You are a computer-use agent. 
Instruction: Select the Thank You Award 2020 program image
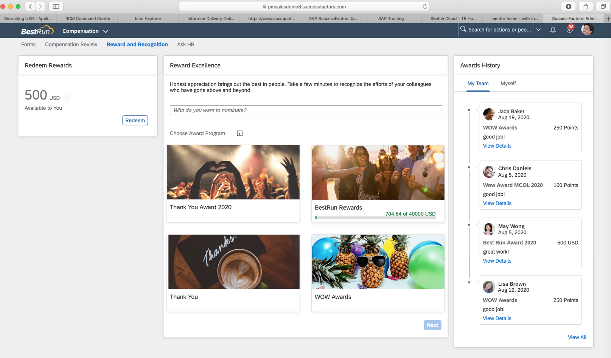click(233, 172)
